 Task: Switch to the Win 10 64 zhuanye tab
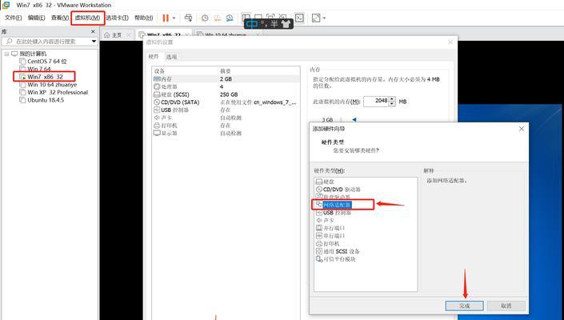(x=226, y=35)
